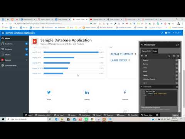Click the search icon in Theme Roller

169,56
